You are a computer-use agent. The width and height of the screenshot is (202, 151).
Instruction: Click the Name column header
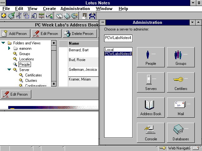[83, 43]
